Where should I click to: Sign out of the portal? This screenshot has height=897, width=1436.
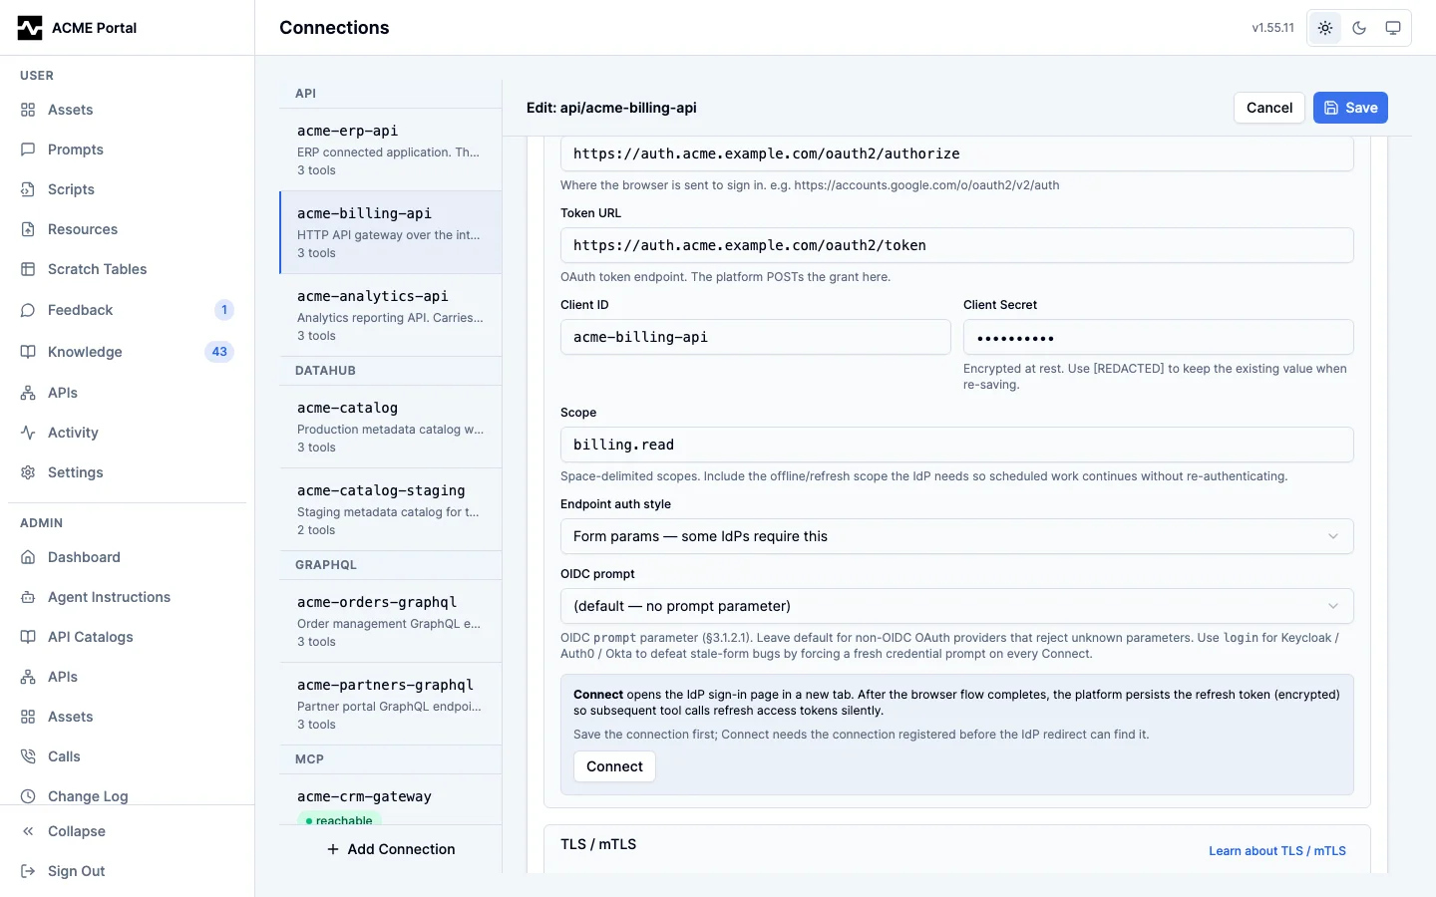pos(127,871)
